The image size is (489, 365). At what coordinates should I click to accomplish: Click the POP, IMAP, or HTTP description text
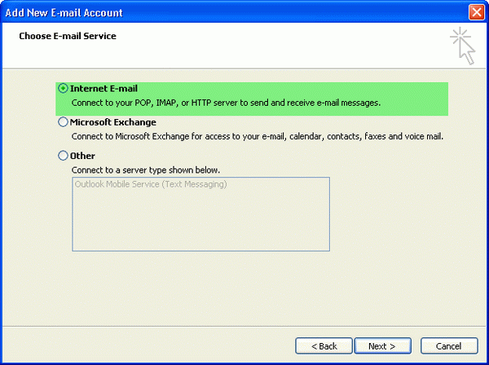pos(225,103)
